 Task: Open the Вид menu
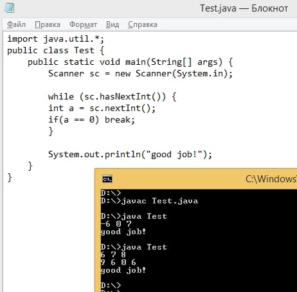[113, 24]
